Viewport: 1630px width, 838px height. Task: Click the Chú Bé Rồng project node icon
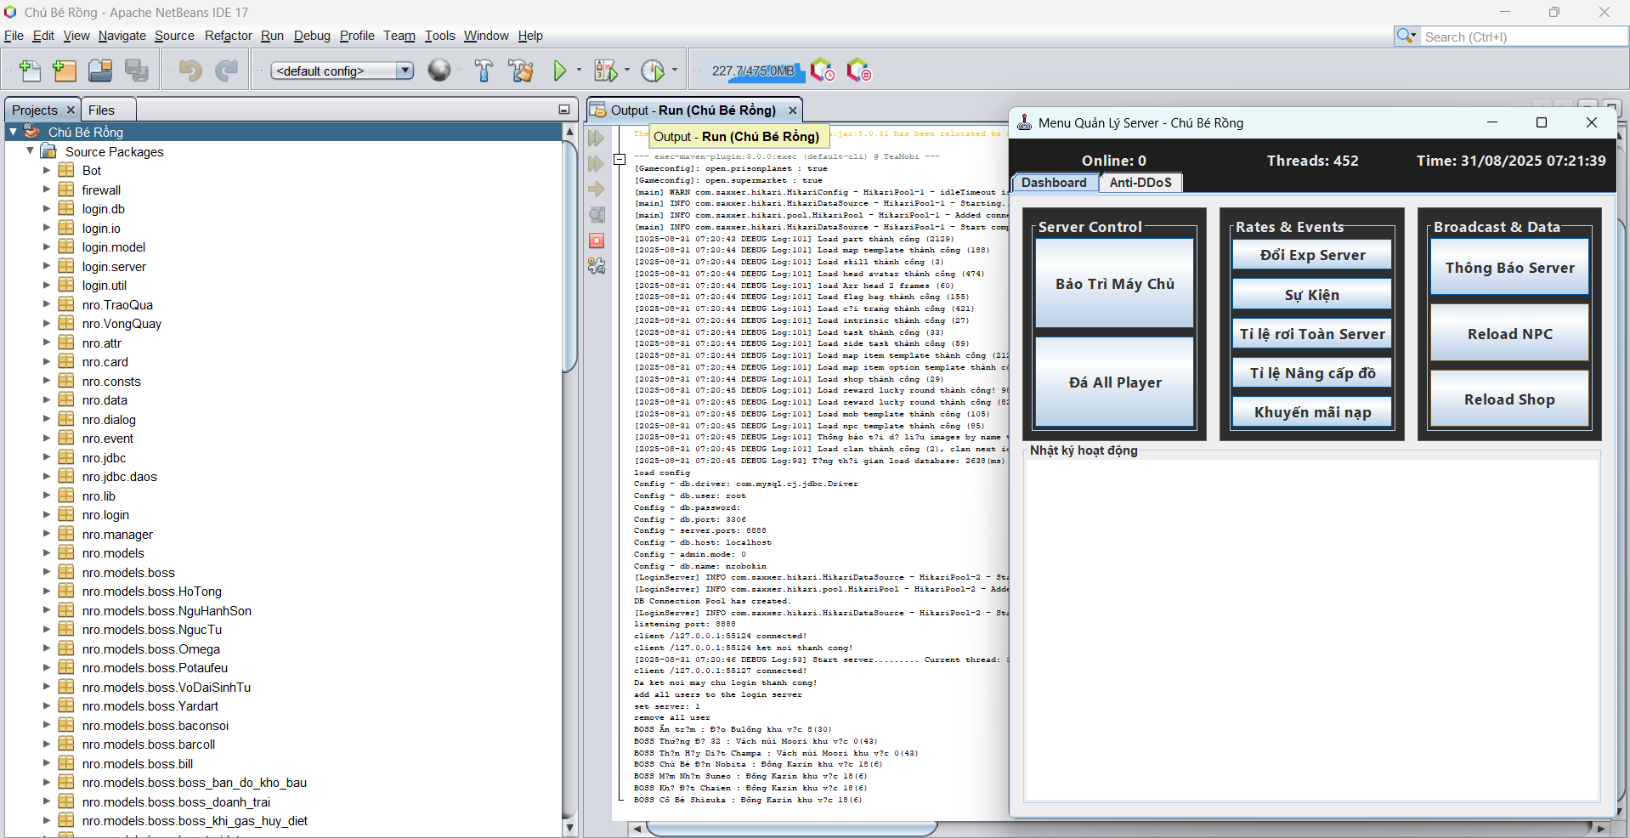pyautogui.click(x=32, y=132)
